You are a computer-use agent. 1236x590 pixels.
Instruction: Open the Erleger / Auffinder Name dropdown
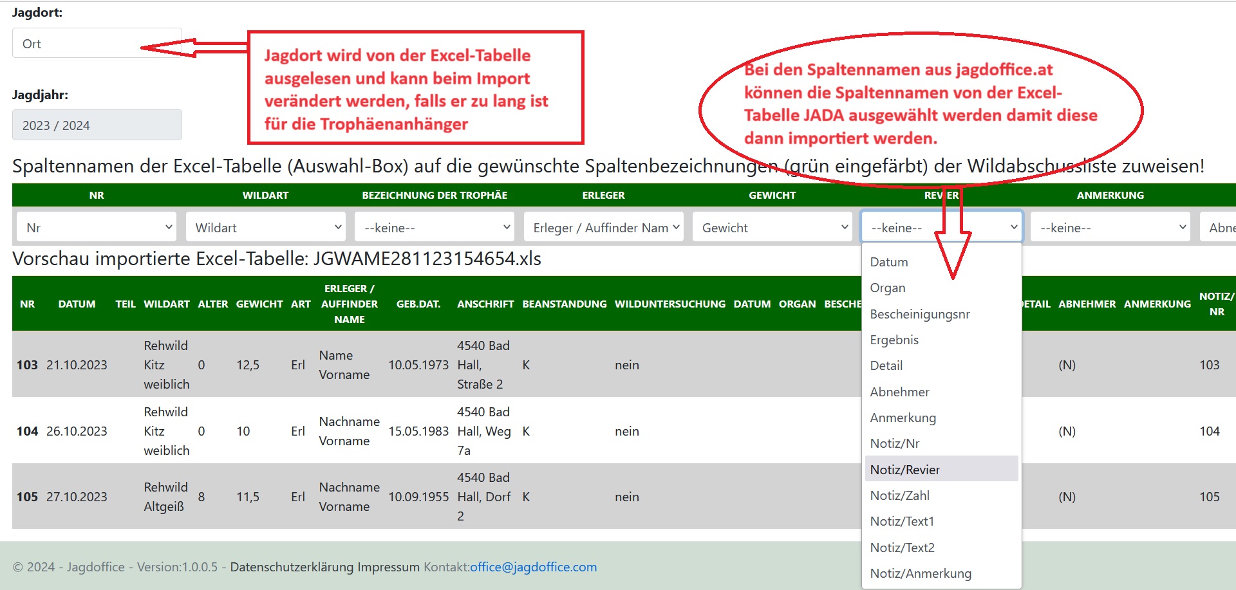tap(603, 227)
